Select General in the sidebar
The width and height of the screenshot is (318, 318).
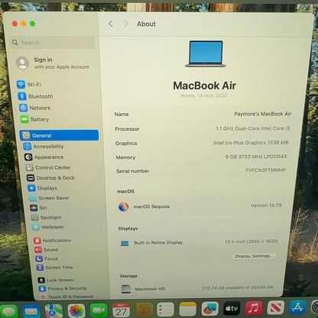[x=59, y=135]
